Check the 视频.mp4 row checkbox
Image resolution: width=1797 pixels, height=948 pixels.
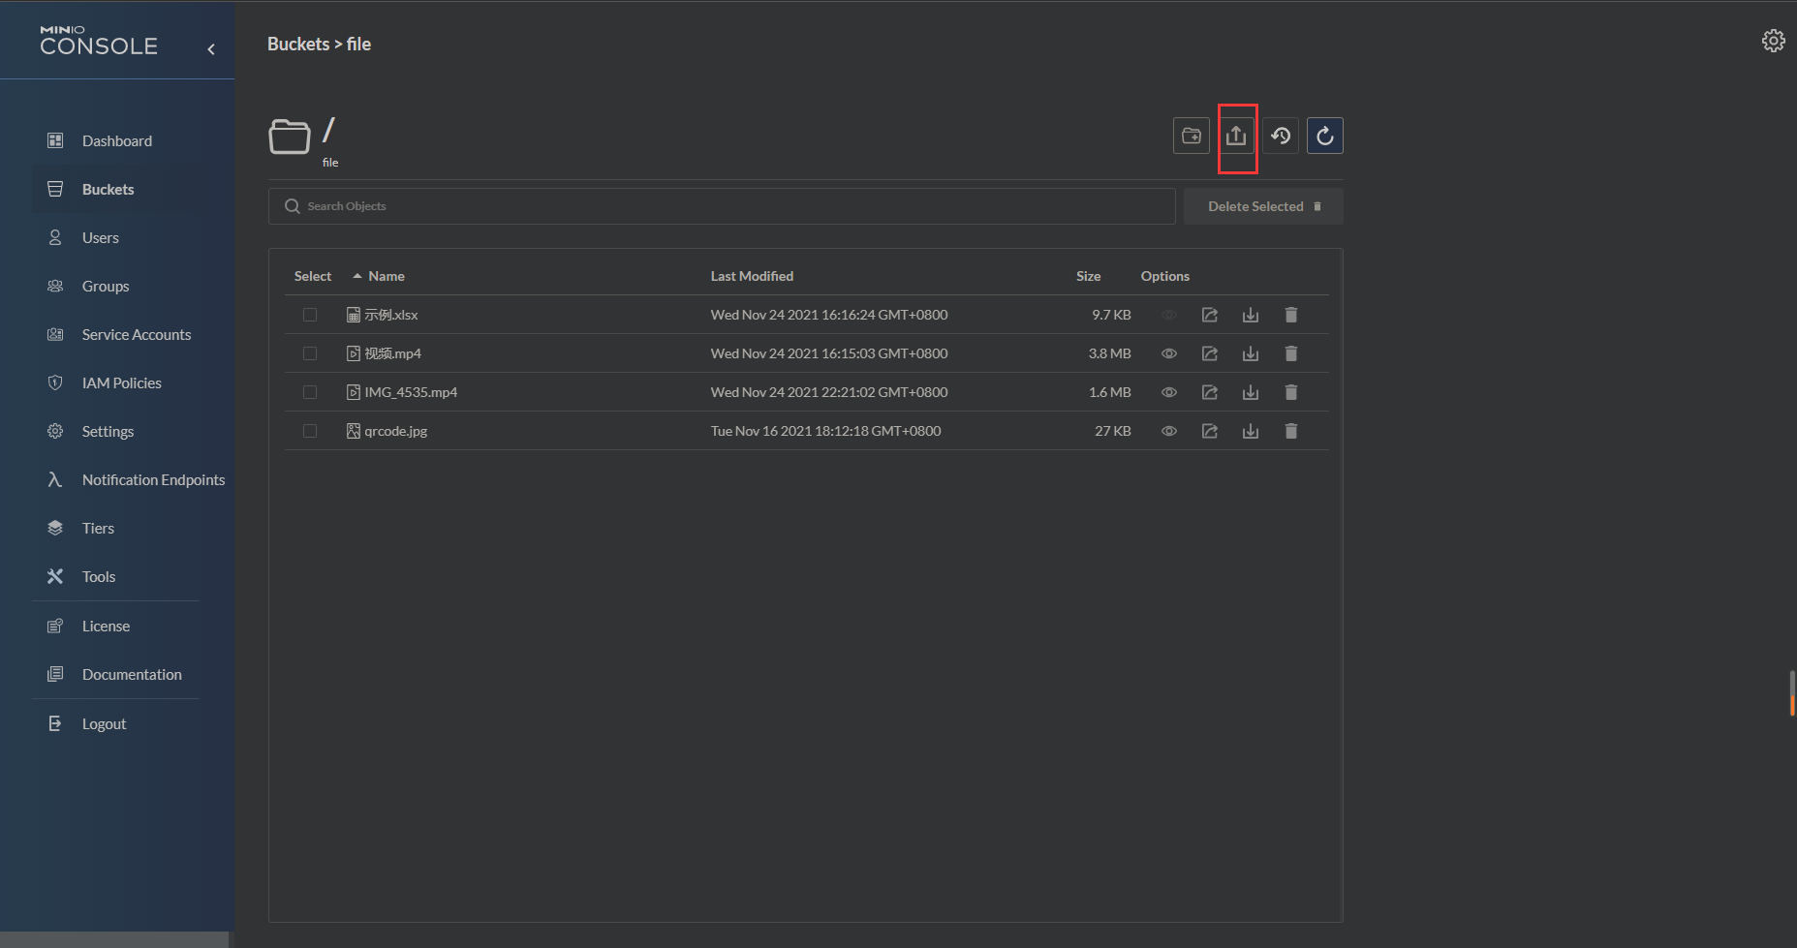tap(310, 353)
